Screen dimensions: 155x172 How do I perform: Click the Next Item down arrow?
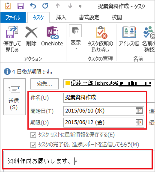coord(70,6)
